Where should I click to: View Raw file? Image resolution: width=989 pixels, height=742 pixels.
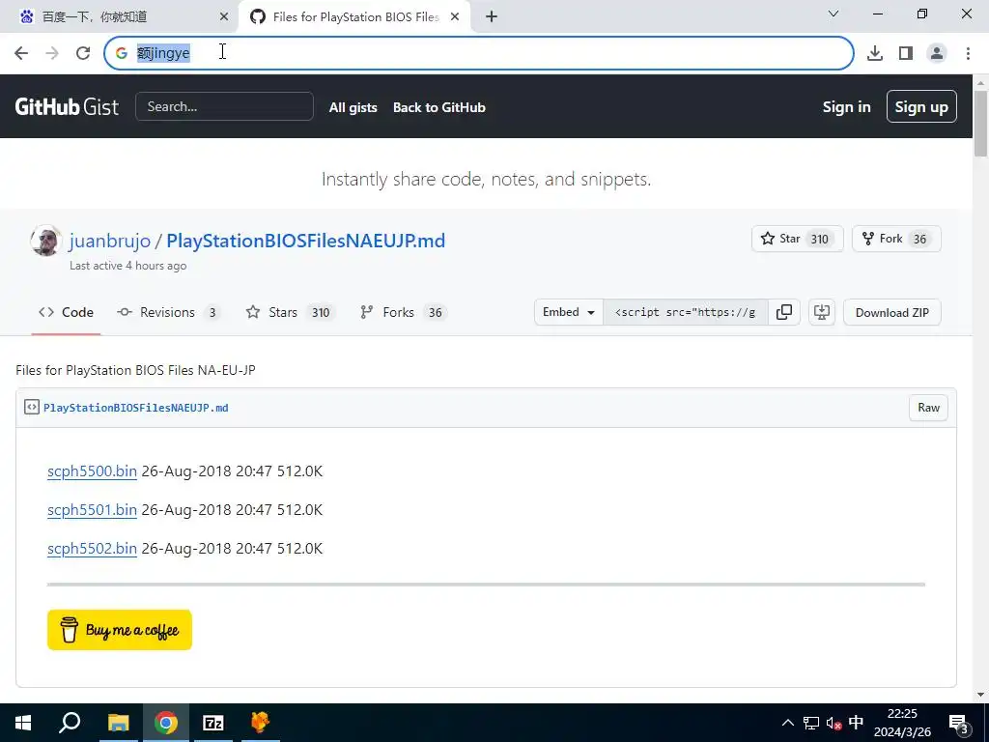(x=928, y=408)
